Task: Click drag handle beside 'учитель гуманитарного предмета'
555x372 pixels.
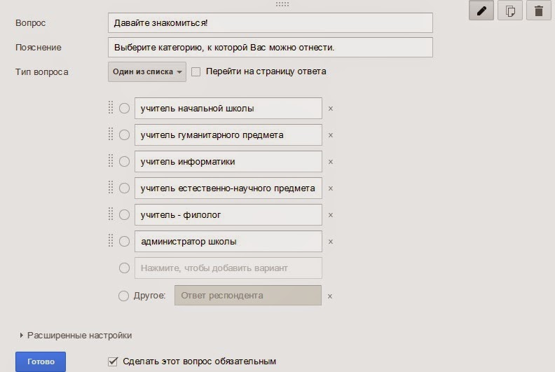Action: click(x=111, y=135)
